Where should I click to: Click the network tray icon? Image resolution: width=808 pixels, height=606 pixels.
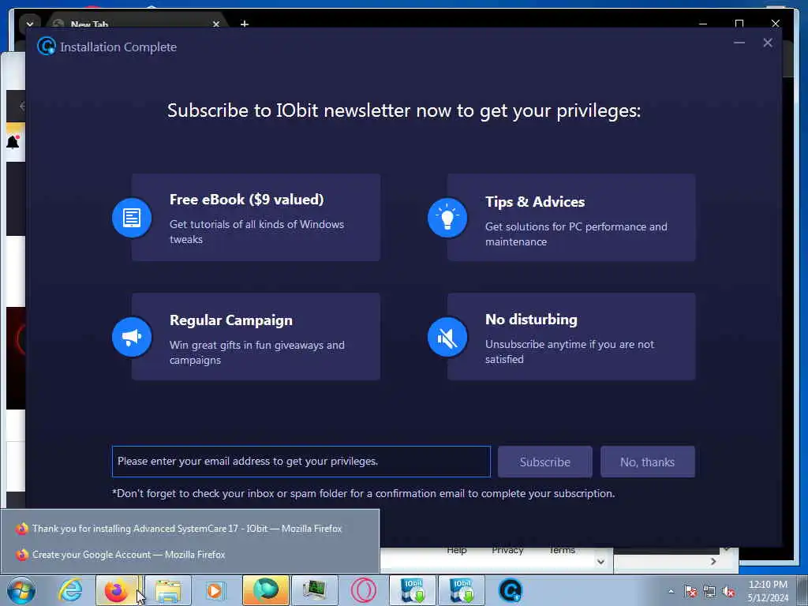pyautogui.click(x=709, y=591)
